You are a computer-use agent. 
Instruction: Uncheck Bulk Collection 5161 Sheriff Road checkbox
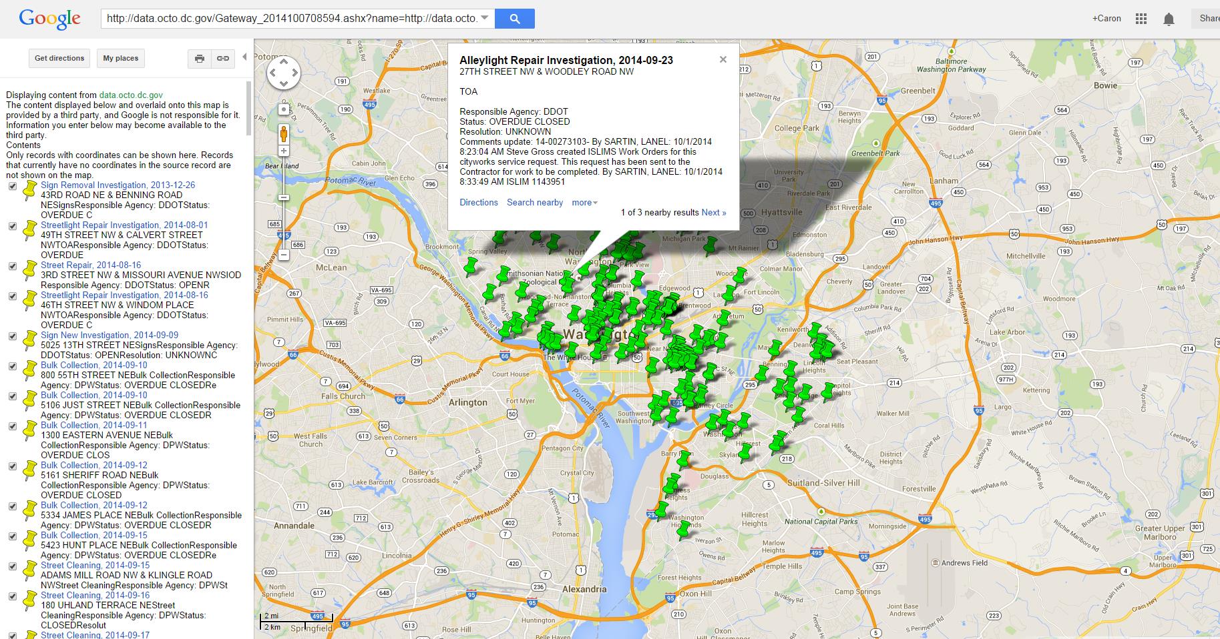(12, 466)
